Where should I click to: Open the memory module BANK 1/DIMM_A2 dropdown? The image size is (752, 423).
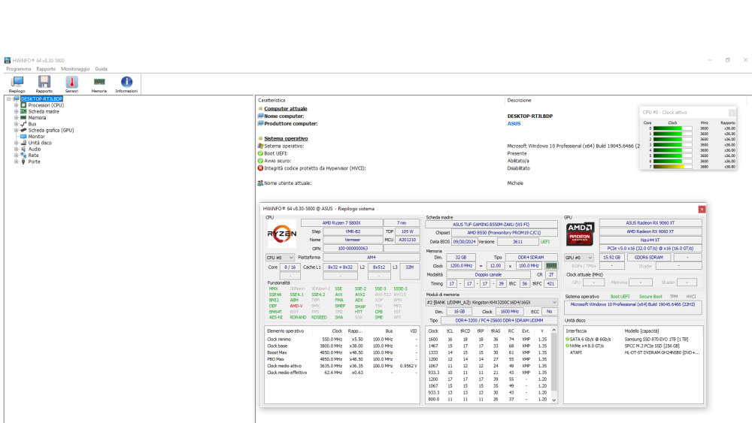pyautogui.click(x=491, y=302)
